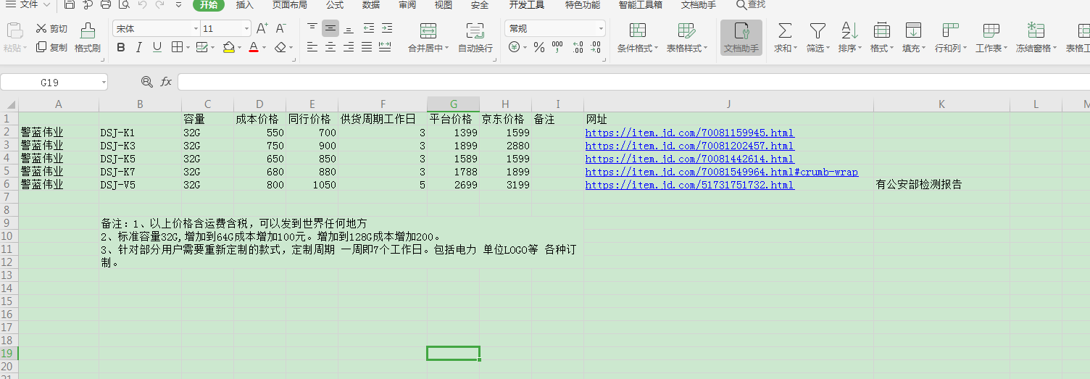Switch to the 插入 (Insert) tab

[x=245, y=5]
